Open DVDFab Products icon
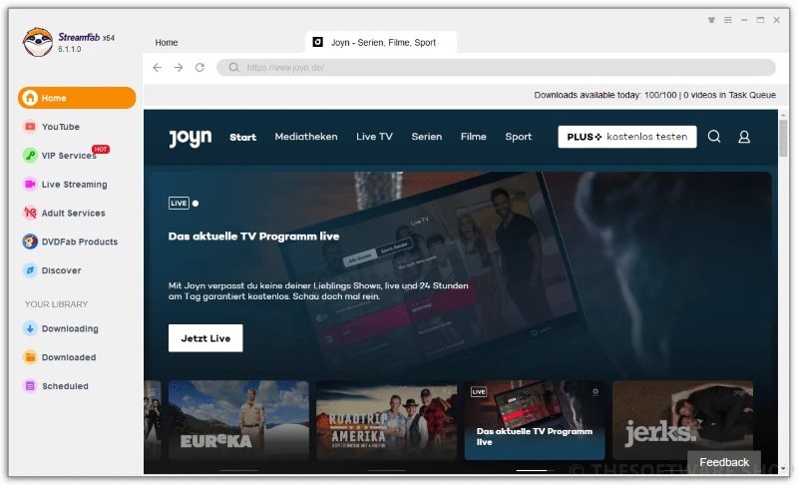This screenshot has width=798, height=485. pyautogui.click(x=30, y=242)
